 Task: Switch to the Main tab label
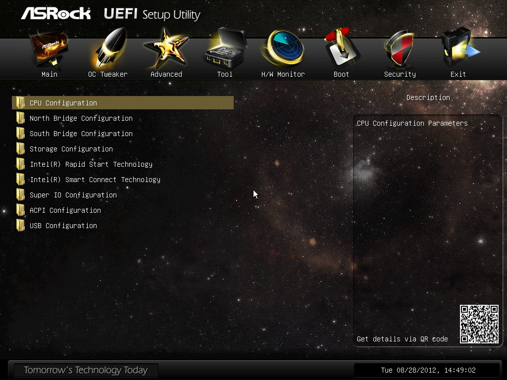click(50, 74)
